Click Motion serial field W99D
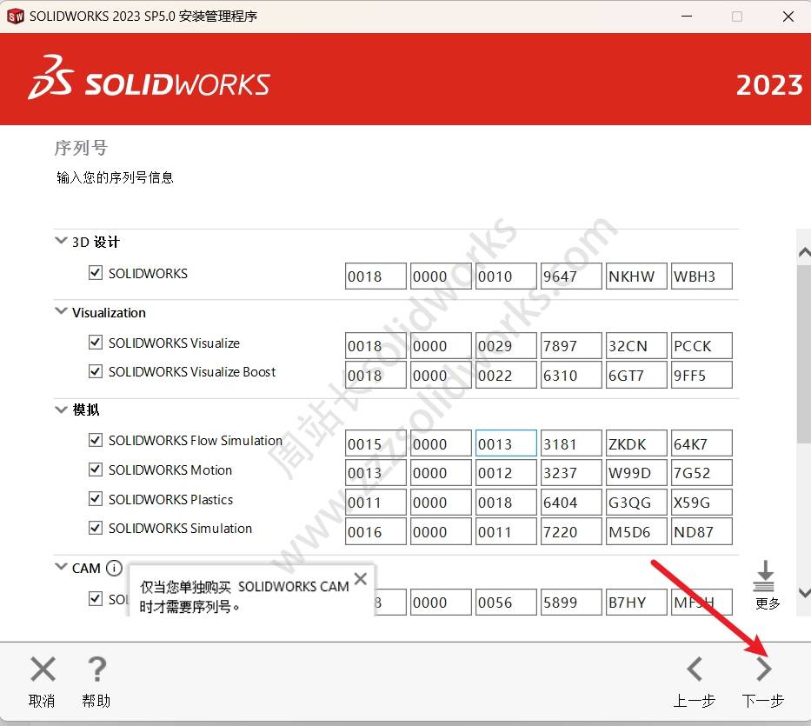The height and width of the screenshot is (726, 811). coord(636,472)
